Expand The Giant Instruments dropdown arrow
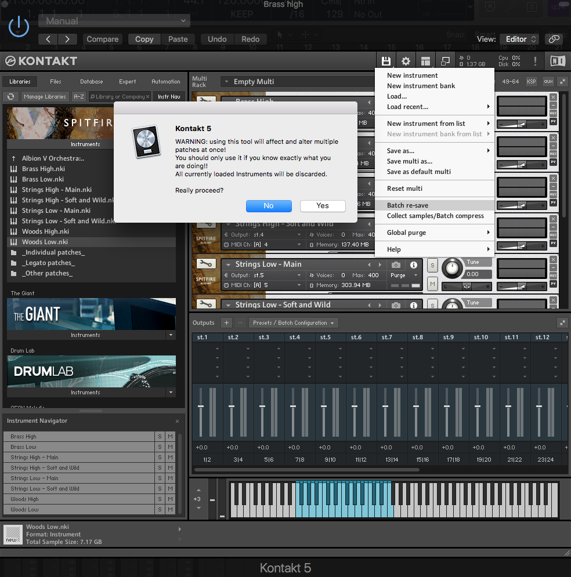 [x=171, y=335]
